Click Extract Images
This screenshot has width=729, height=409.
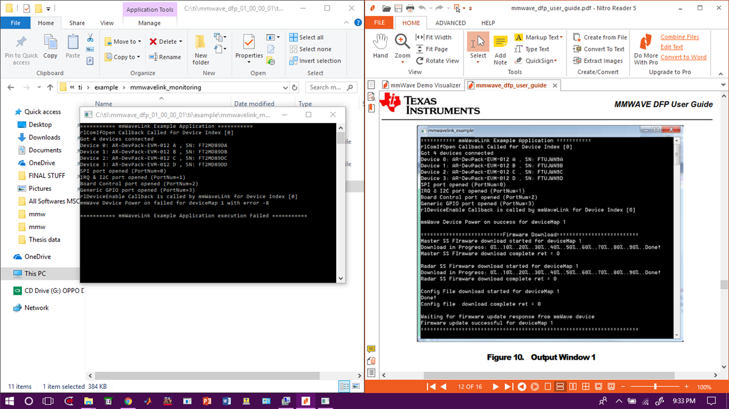point(597,61)
